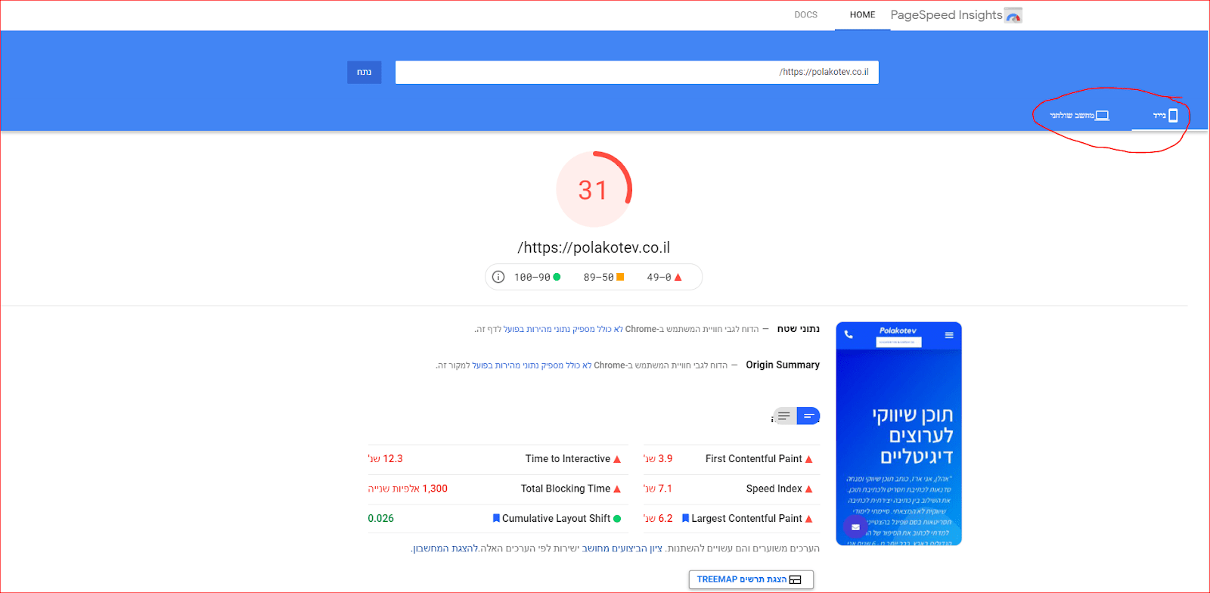Click red triangle beside Speed Index
This screenshot has height=593, width=1210.
coord(809,489)
